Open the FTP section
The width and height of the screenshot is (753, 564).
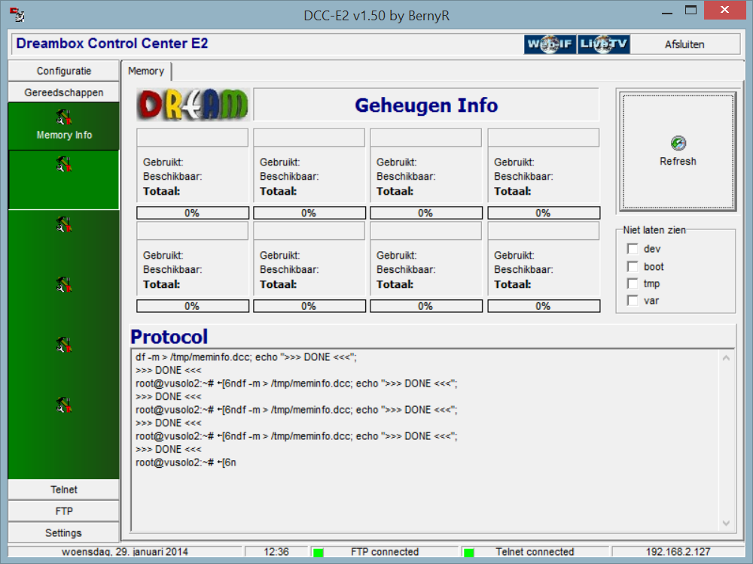pos(64,511)
